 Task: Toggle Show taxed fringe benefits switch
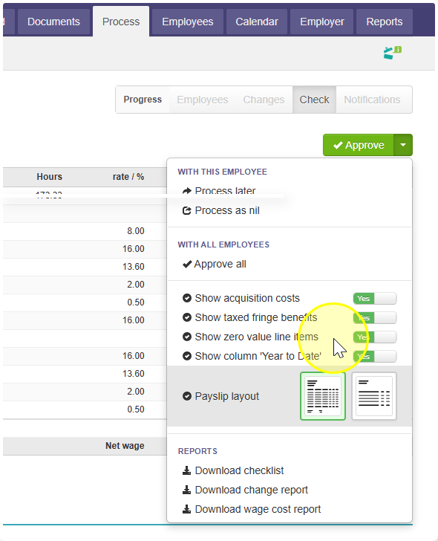point(375,318)
